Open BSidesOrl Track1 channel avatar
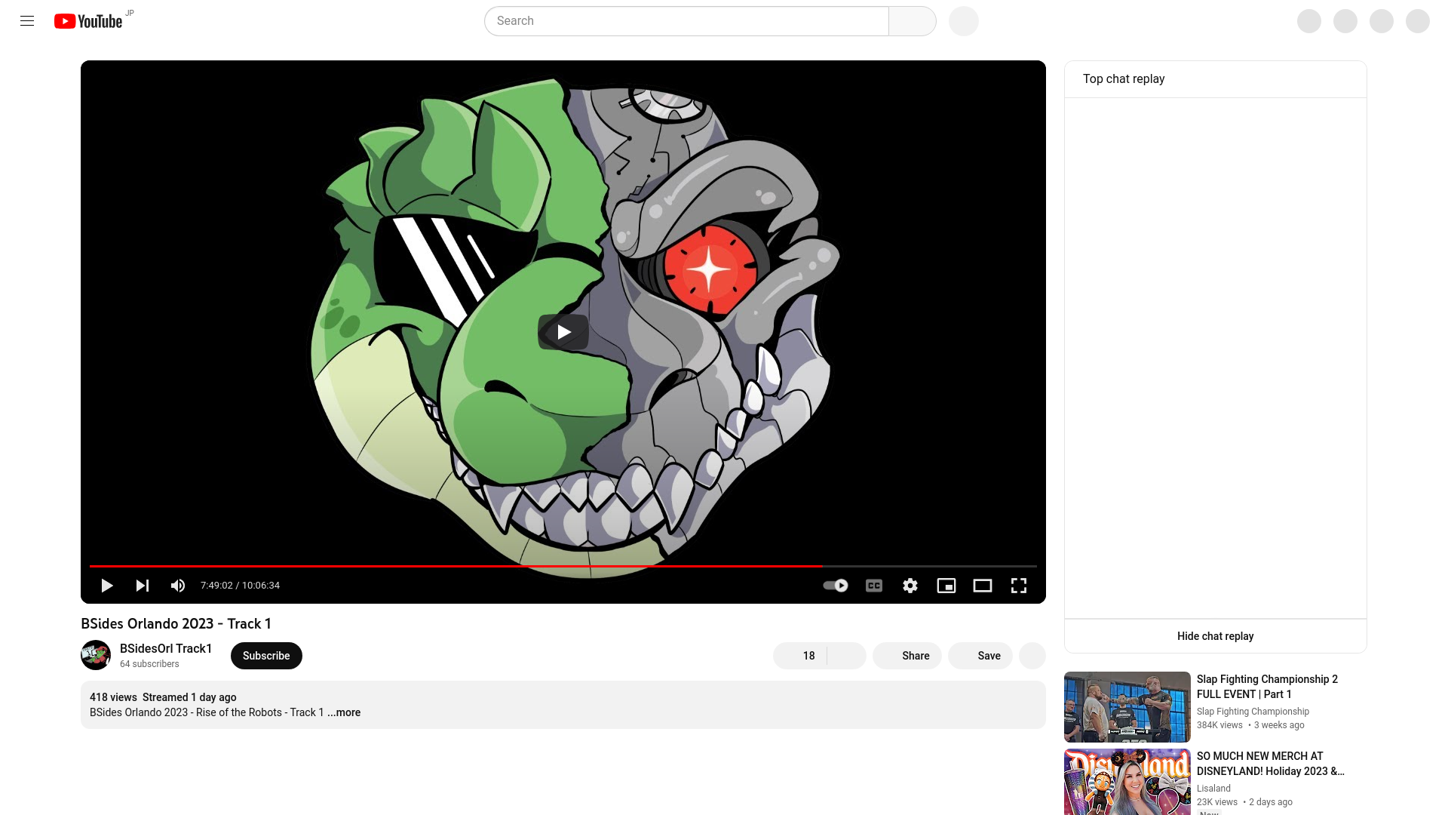Image resolution: width=1448 pixels, height=815 pixels. [x=96, y=655]
